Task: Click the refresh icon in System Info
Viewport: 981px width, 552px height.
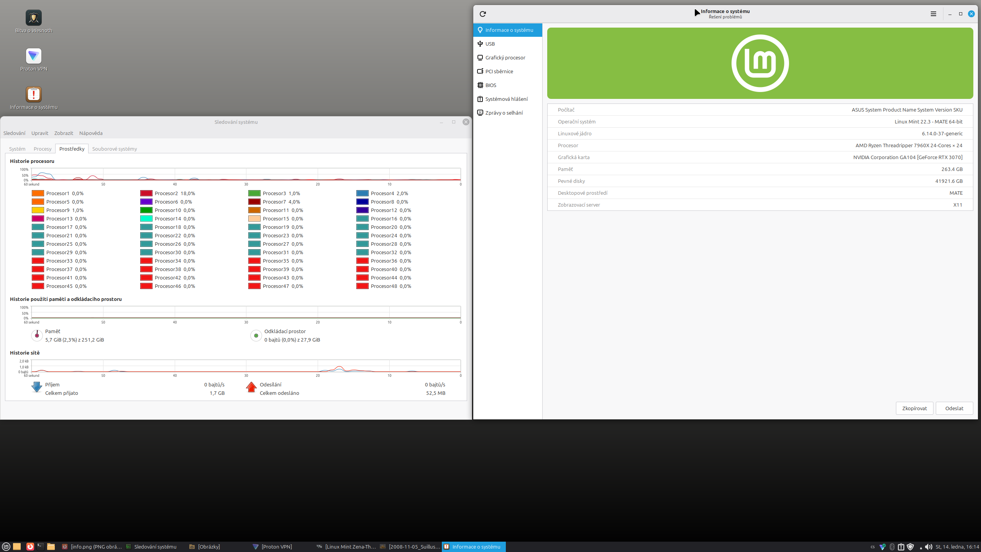Action: [483, 14]
